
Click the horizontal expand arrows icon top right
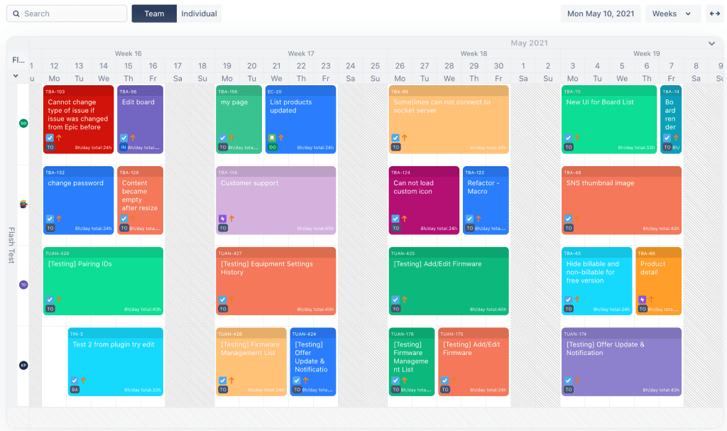(714, 13)
